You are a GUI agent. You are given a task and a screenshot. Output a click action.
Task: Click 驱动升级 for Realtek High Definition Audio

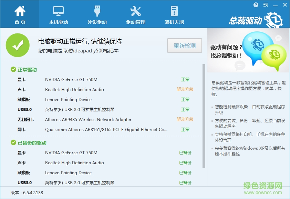point(185,89)
